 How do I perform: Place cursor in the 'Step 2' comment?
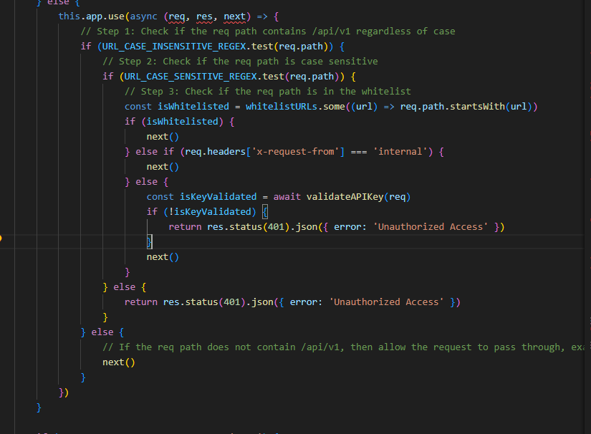(x=240, y=62)
